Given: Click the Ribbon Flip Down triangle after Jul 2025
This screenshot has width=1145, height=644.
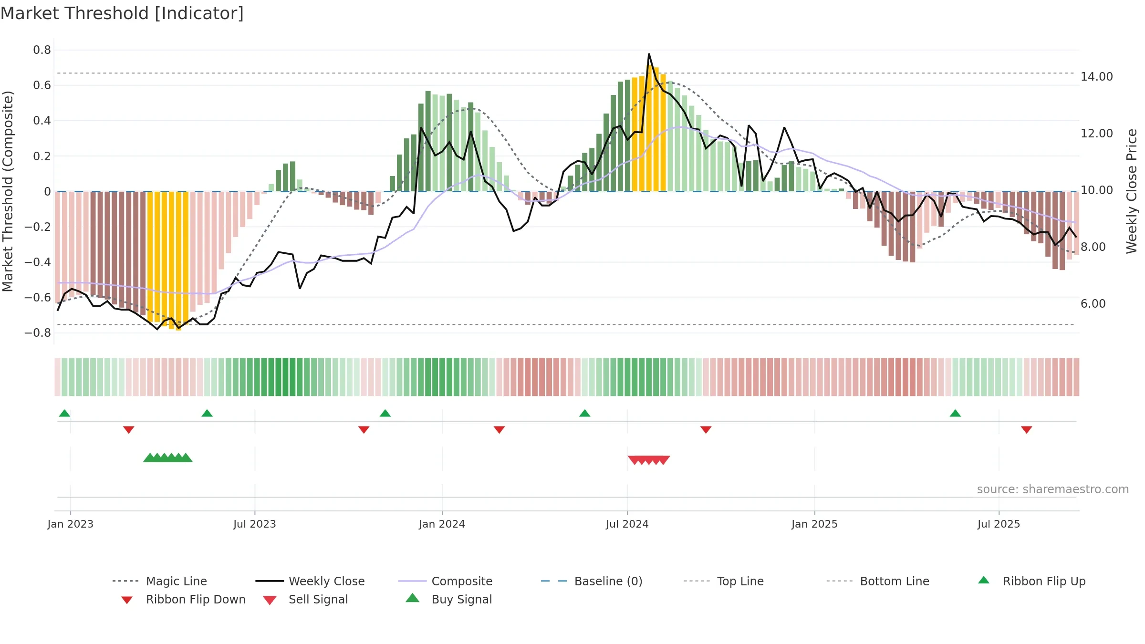Looking at the screenshot, I should coord(1027,430).
